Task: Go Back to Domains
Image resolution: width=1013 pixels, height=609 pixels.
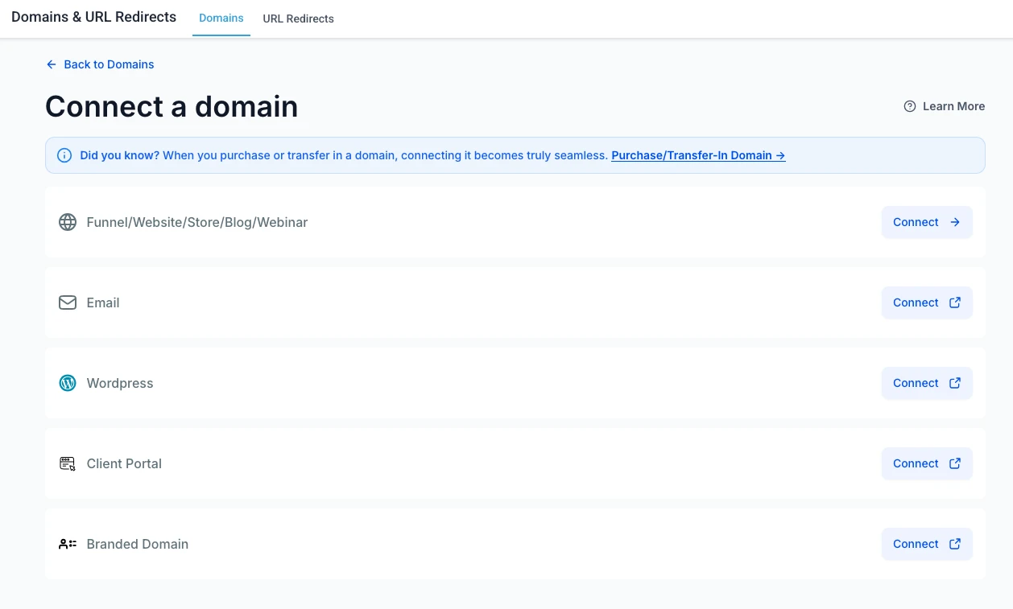Action: (x=100, y=64)
